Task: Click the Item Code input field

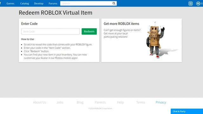Action: tap(50, 31)
